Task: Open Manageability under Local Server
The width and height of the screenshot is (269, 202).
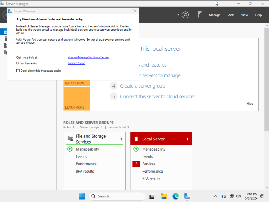Action: (154, 149)
